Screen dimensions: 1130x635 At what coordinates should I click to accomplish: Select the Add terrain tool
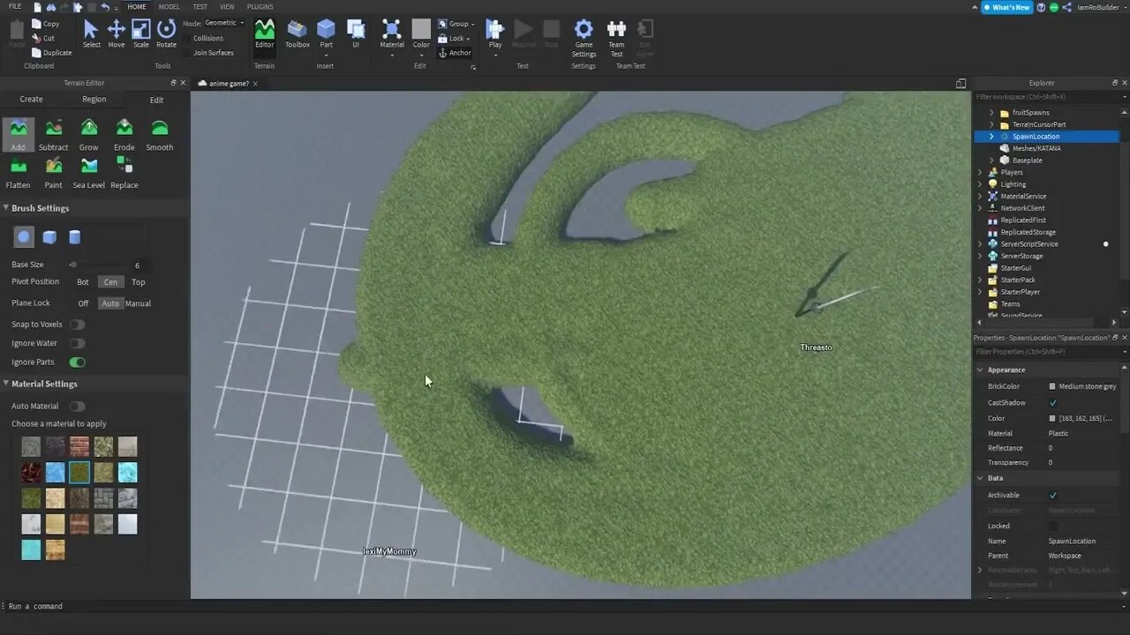[18, 135]
